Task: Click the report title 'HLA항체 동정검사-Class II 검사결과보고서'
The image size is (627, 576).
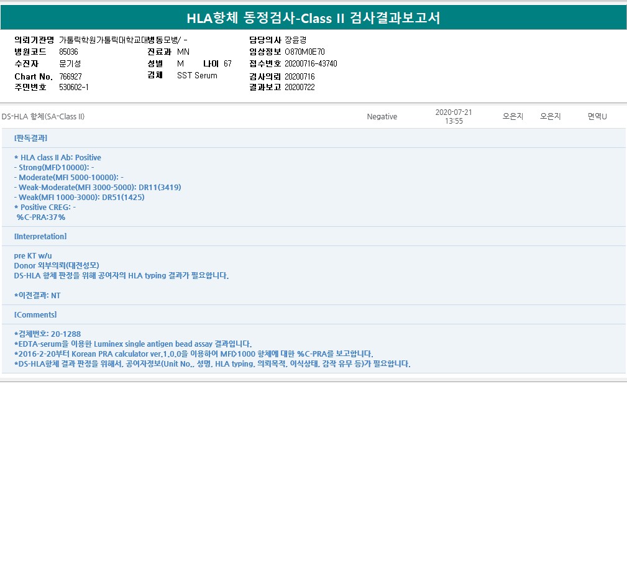Action: pyautogui.click(x=313, y=18)
